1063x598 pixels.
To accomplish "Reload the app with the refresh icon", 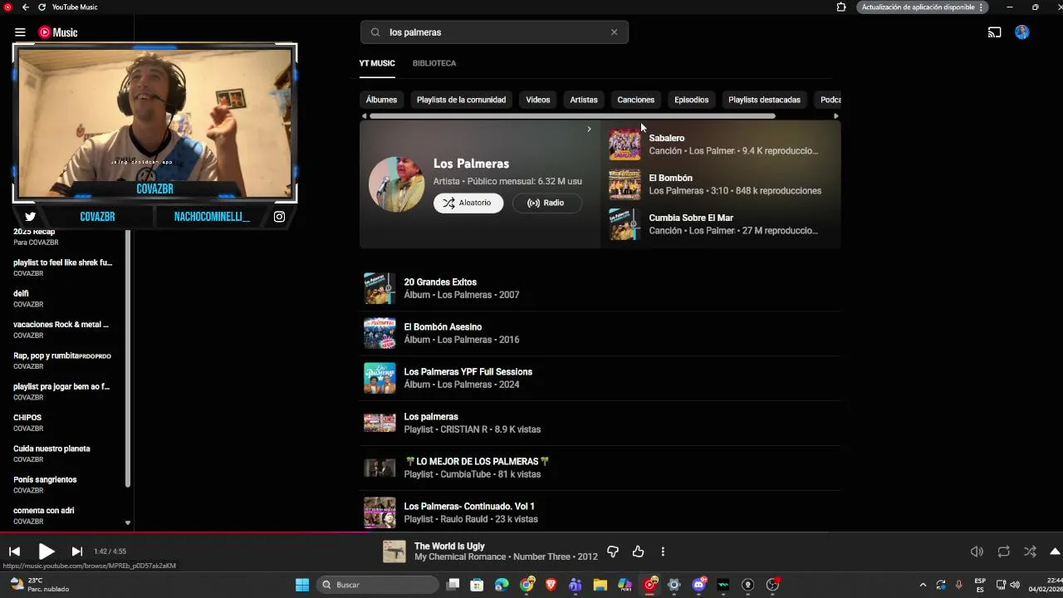I will (42, 7).
